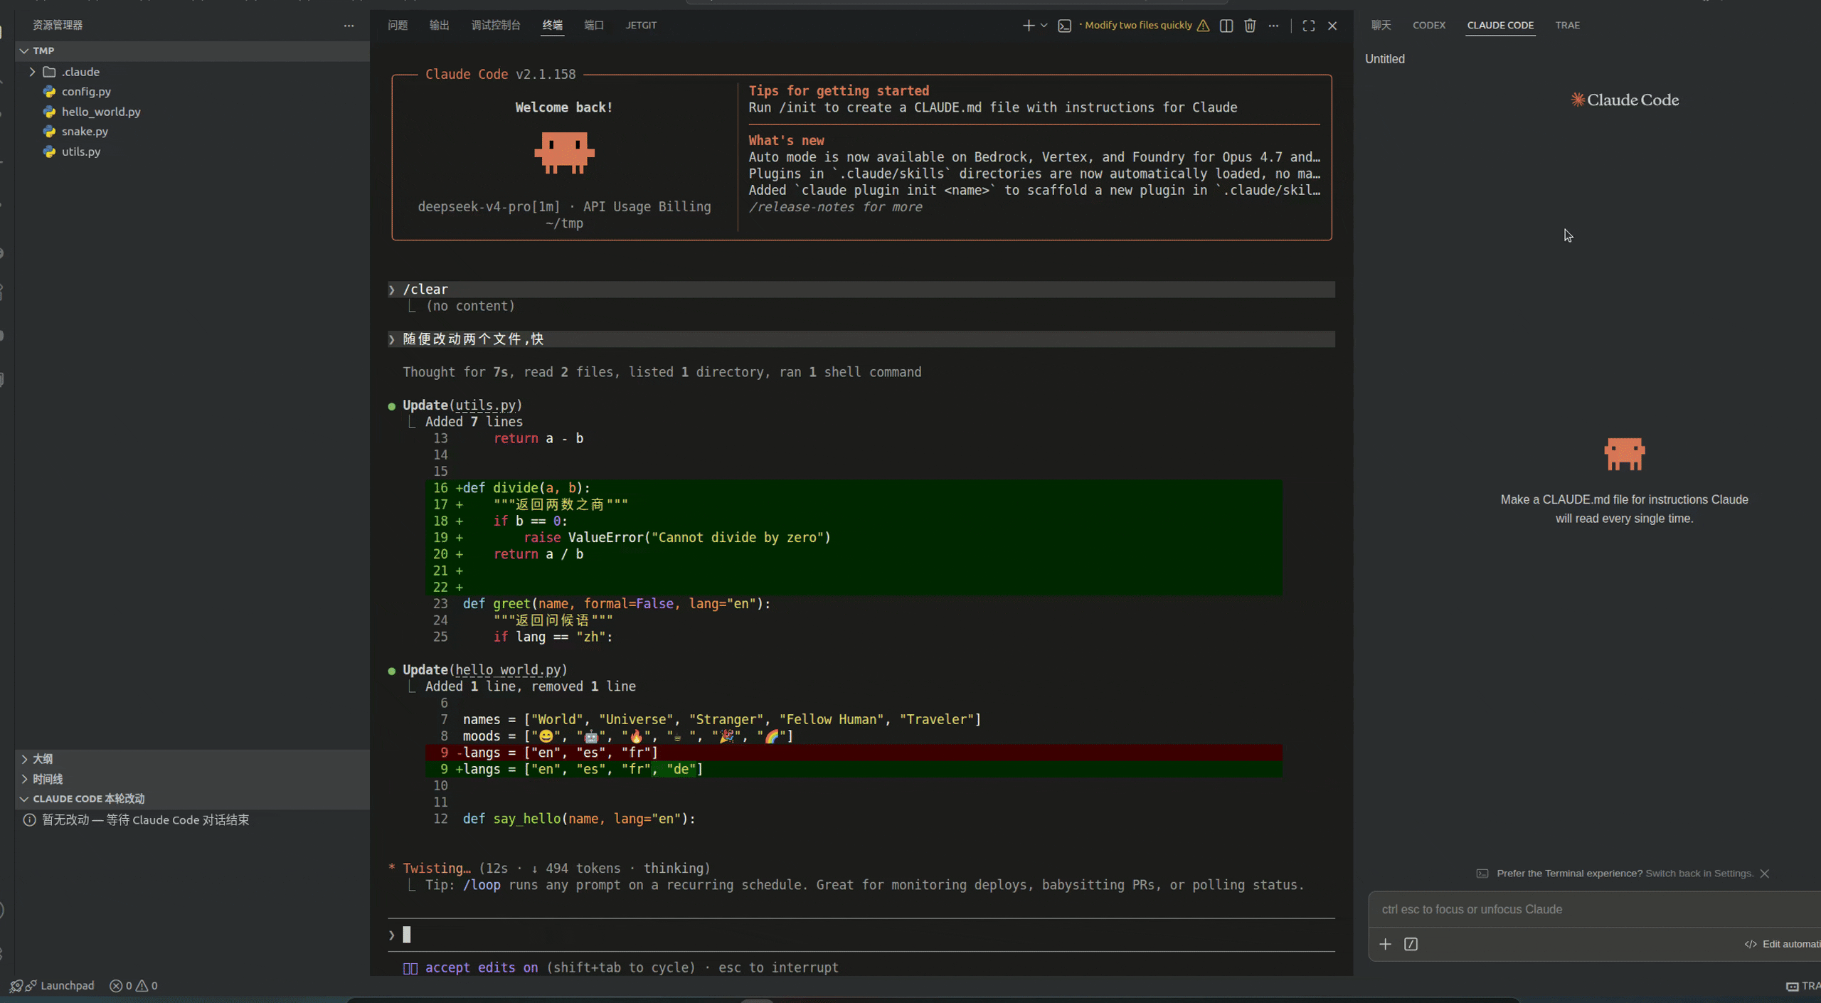The width and height of the screenshot is (1821, 1003).
Task: Switch to the CODEX side panel tab
Action: click(x=1428, y=26)
